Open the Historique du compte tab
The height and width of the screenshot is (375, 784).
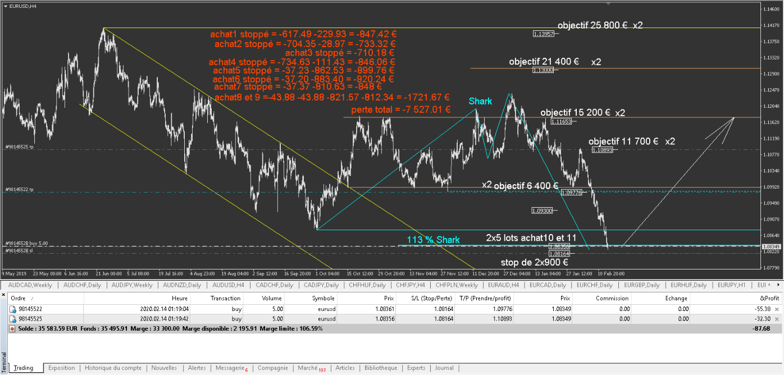click(x=113, y=368)
